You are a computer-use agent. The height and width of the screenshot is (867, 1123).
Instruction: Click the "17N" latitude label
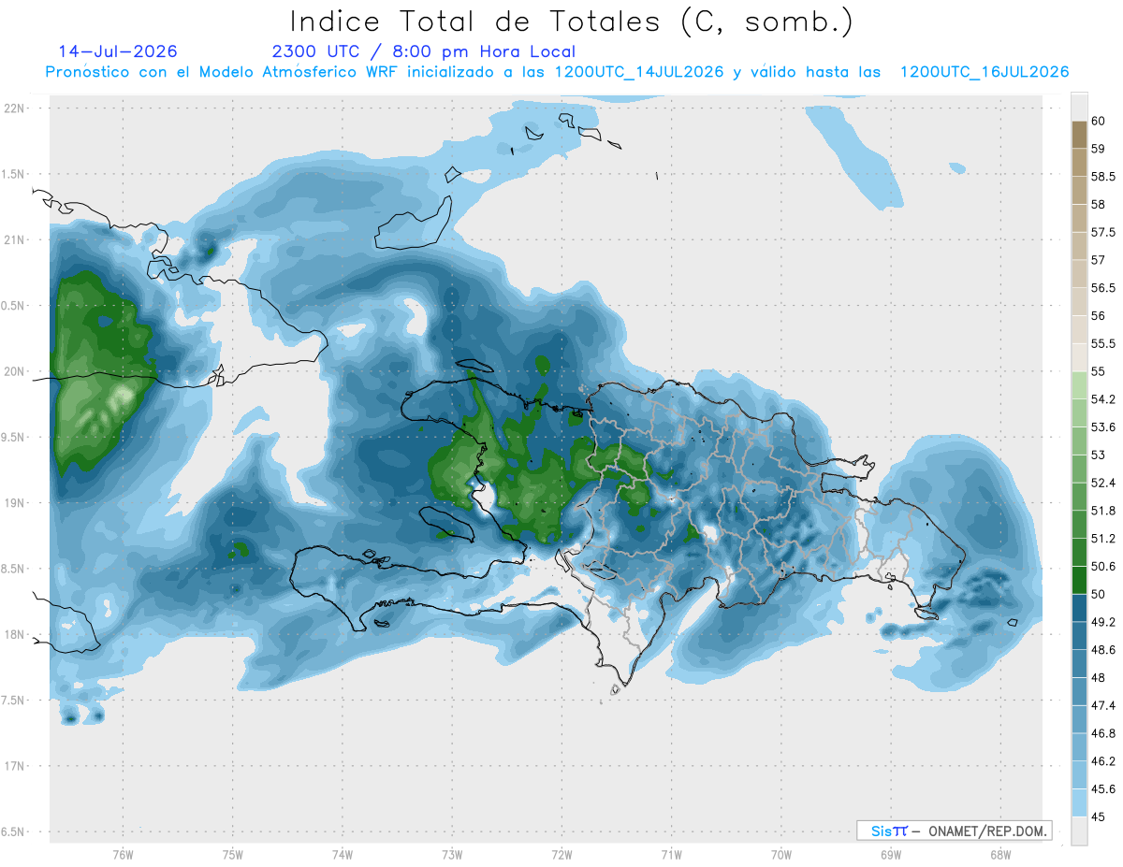tap(15, 766)
